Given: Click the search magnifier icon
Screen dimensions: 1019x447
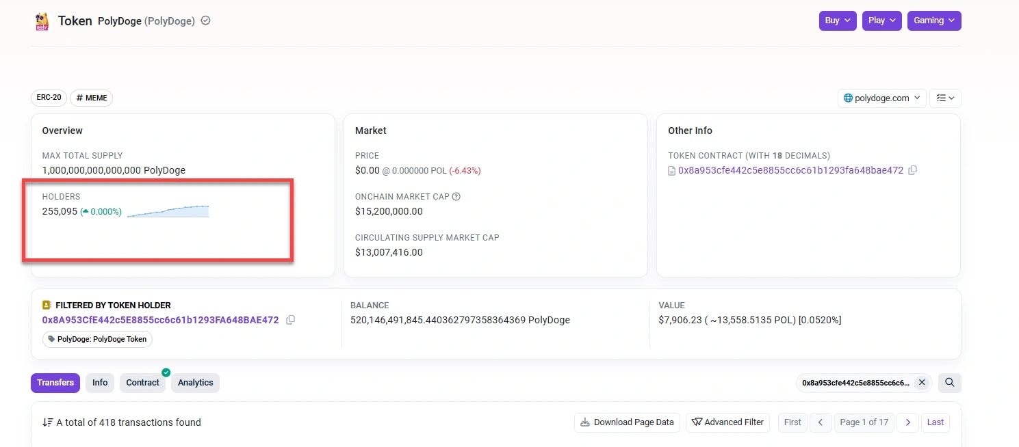Looking at the screenshot, I should click(949, 383).
